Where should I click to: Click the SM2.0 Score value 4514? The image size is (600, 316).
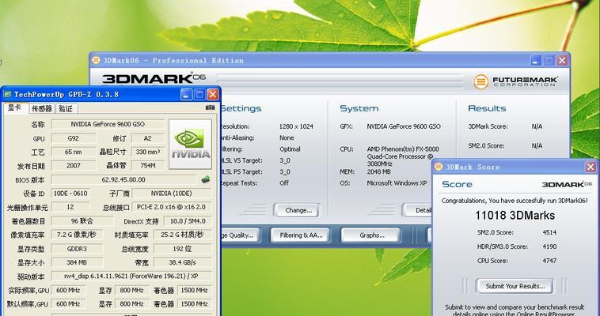click(x=549, y=232)
